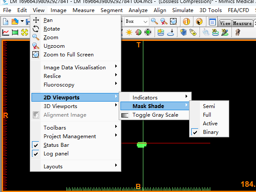Image resolution: width=256 pixels, height=192 pixels.
Task: Click the green mask region in viewport
Action: [x=142, y=145]
